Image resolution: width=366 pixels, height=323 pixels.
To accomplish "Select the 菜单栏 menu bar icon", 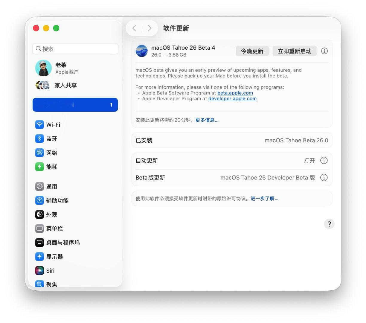I will click(x=39, y=229).
